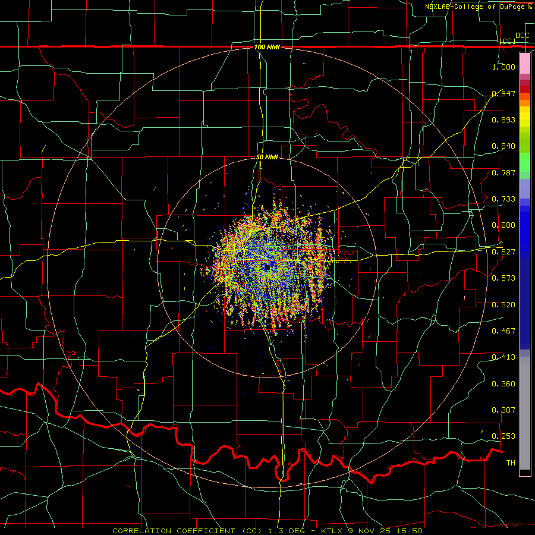Click the bright green segment of the color bar

(x=525, y=163)
